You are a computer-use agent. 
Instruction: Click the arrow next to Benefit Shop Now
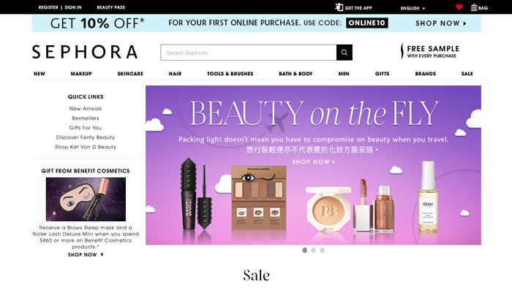pos(102,255)
